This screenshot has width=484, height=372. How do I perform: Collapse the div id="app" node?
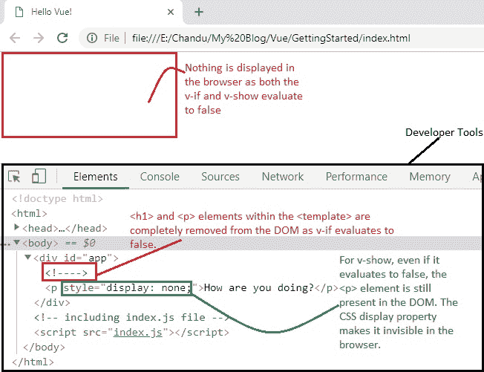[x=27, y=257]
